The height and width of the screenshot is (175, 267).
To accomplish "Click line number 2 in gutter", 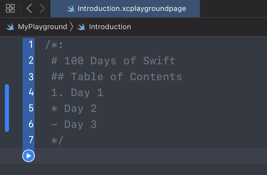I will click(x=31, y=60).
